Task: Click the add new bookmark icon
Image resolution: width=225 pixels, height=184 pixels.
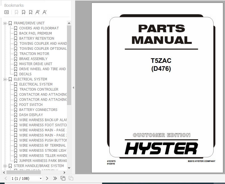Action: coord(24,12)
